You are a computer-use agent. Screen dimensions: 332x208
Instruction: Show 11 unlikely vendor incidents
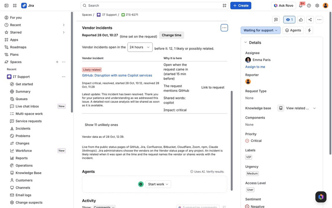coord(101,125)
